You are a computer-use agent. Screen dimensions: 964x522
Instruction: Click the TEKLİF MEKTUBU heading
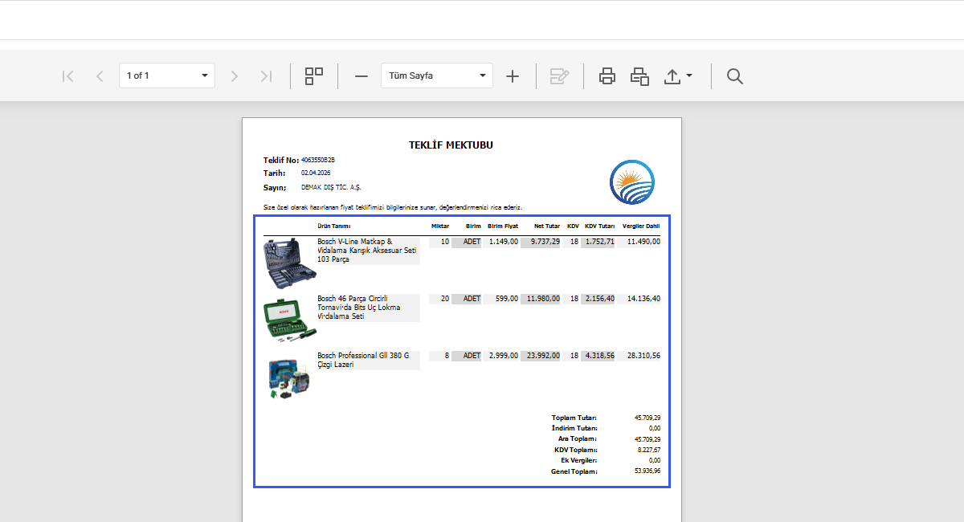tap(451, 145)
